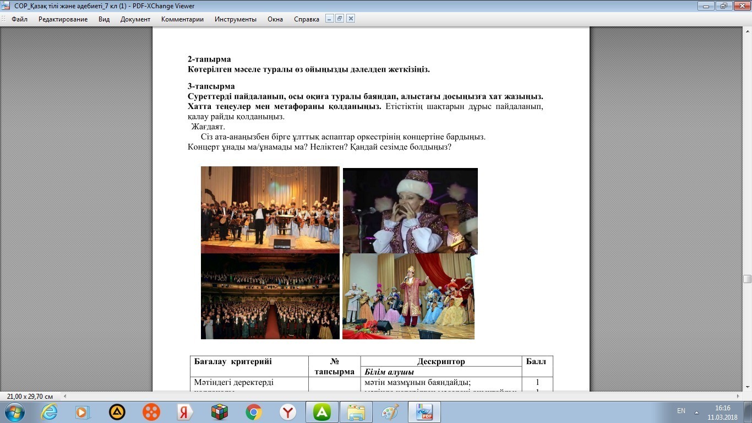Click the № тапсырма table header
Screen dimensions: 752x423
334,366
